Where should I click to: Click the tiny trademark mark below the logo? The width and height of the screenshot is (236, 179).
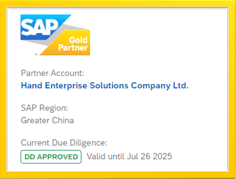tap(36, 54)
